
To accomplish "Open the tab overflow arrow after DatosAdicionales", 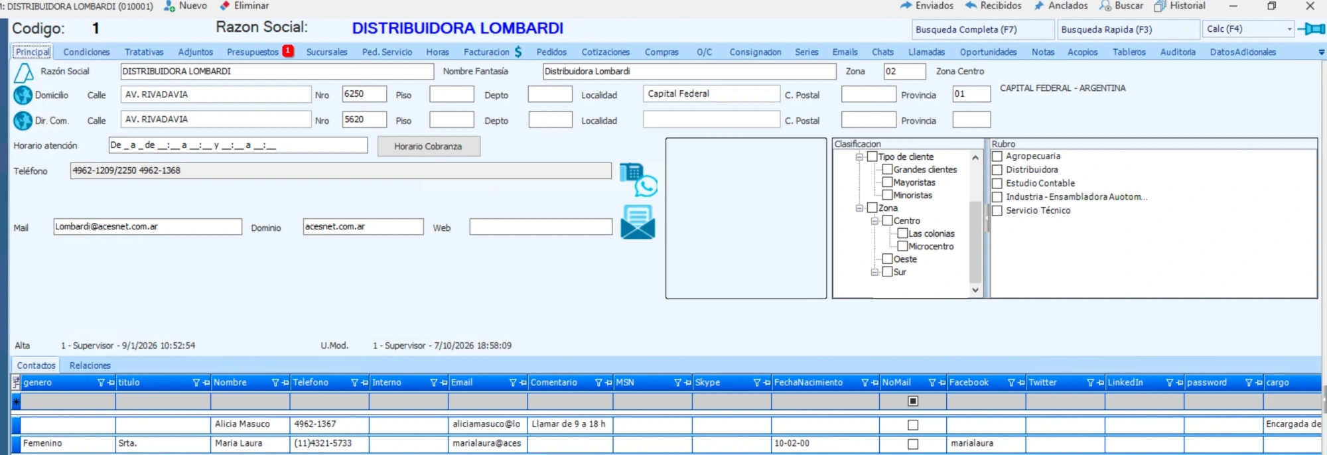I will coord(1321,52).
